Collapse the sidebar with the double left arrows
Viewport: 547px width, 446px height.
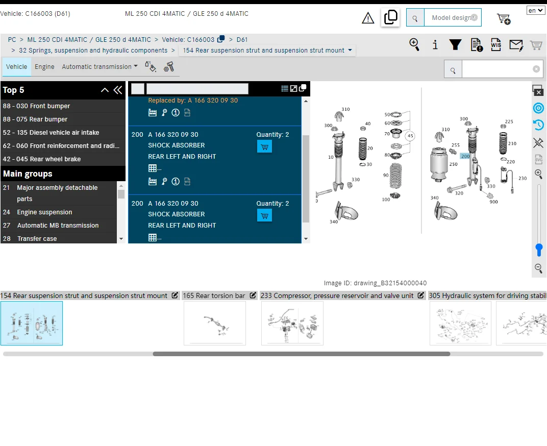pyautogui.click(x=118, y=90)
